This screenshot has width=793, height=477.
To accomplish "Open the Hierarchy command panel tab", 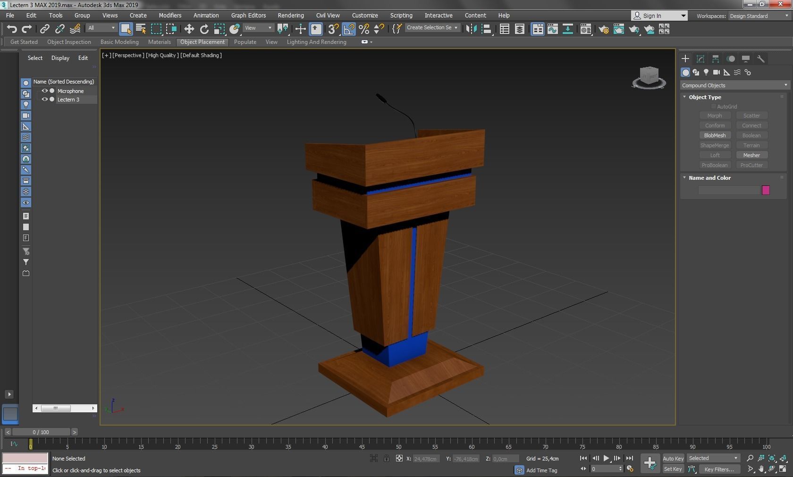I will point(716,59).
